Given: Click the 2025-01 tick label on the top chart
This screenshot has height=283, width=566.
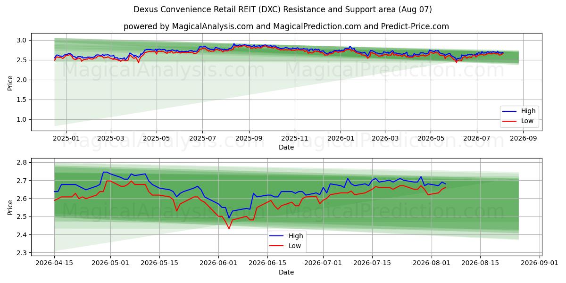Looking at the screenshot, I should (66, 138).
